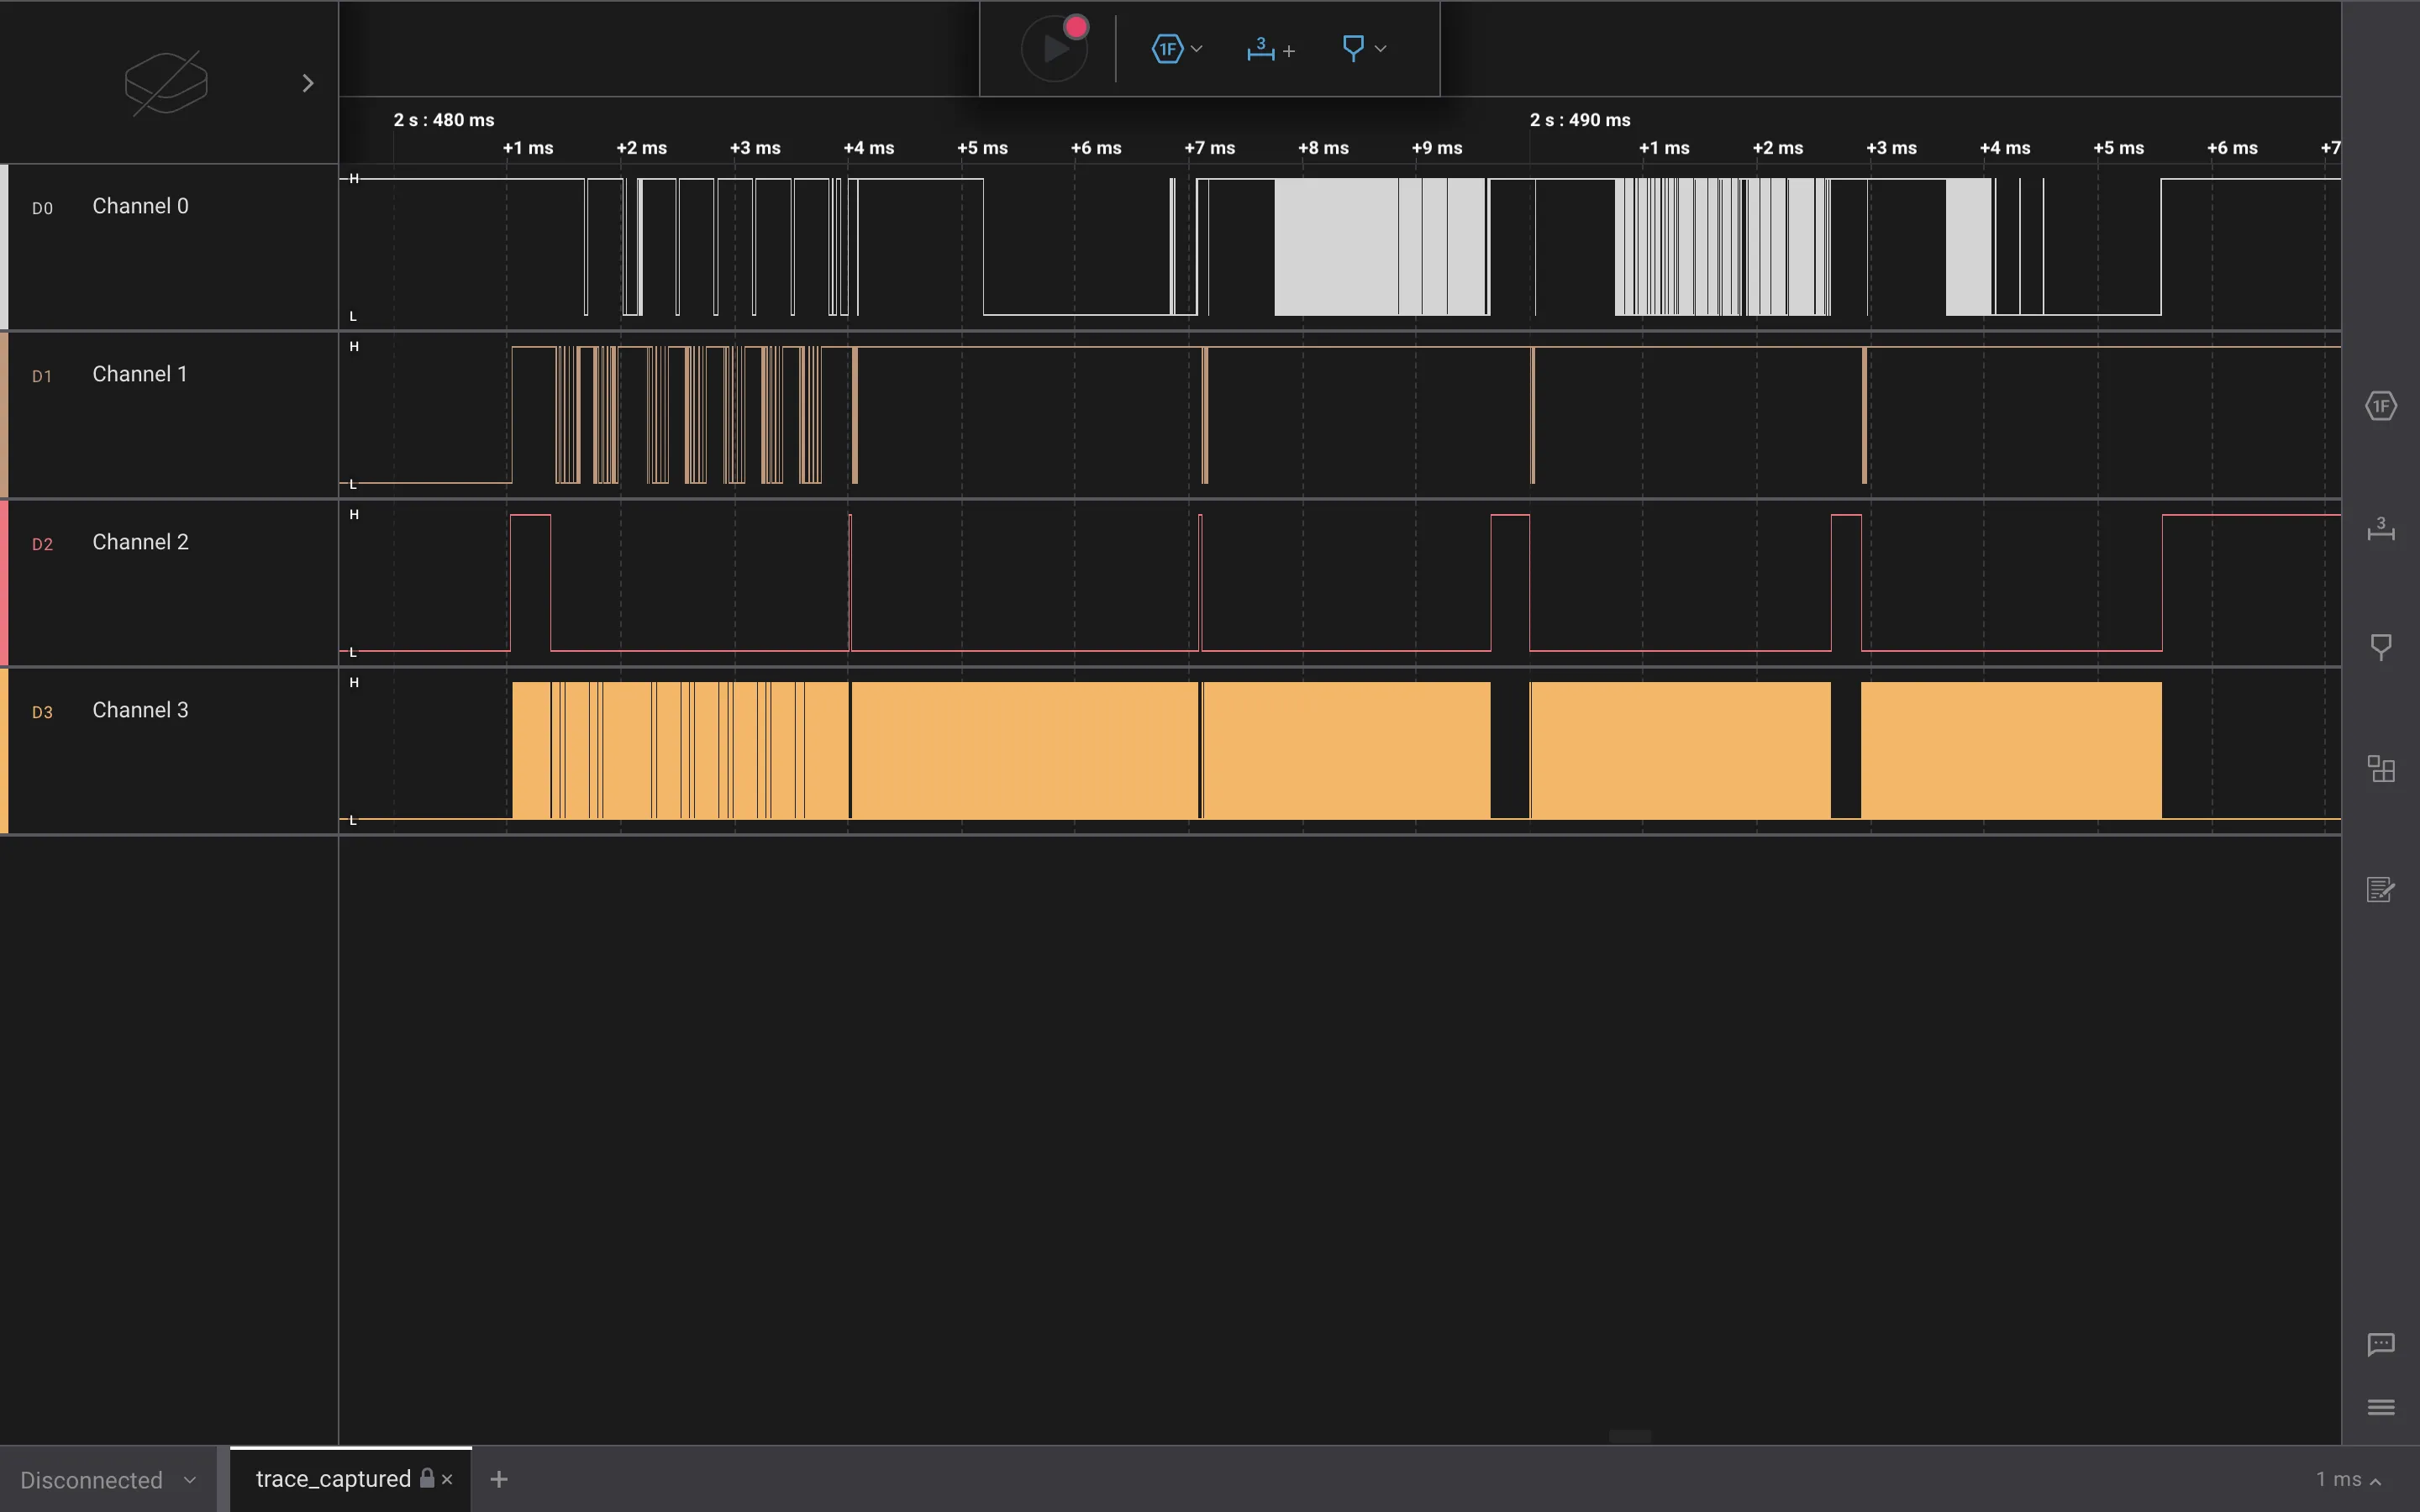Select the Channel 0 label
The image size is (2420, 1512).
point(140,206)
